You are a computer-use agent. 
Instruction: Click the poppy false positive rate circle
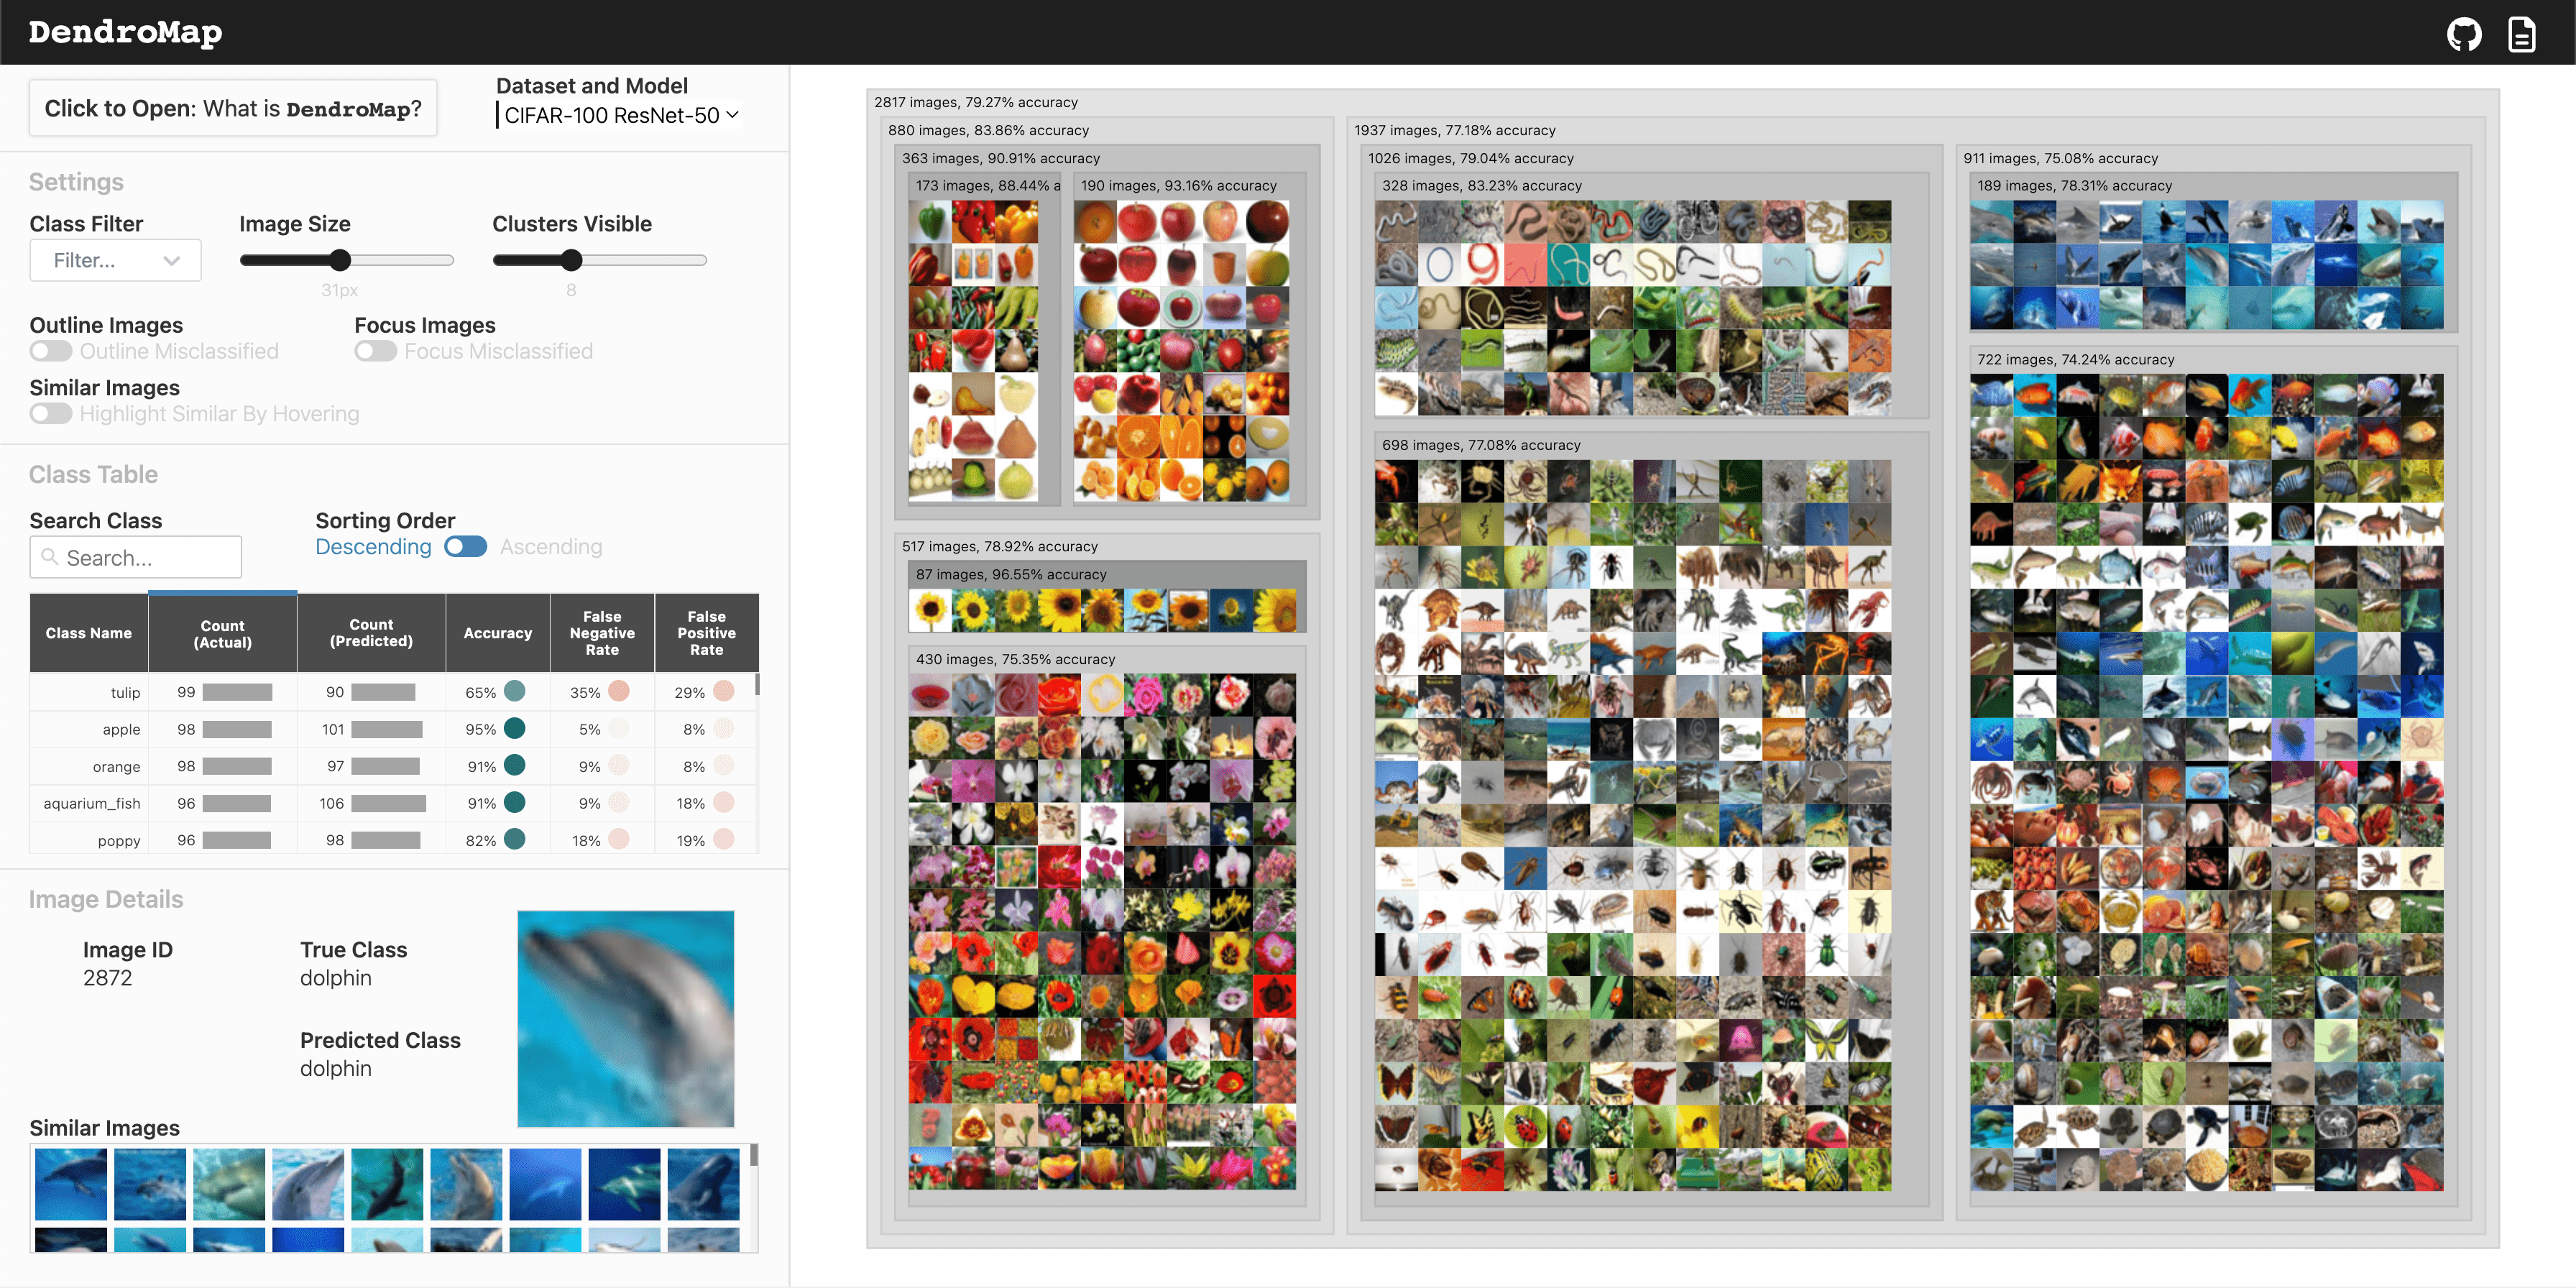click(724, 839)
